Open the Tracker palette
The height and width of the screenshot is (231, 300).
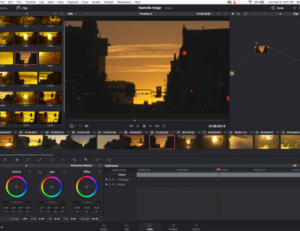[x=63, y=159]
